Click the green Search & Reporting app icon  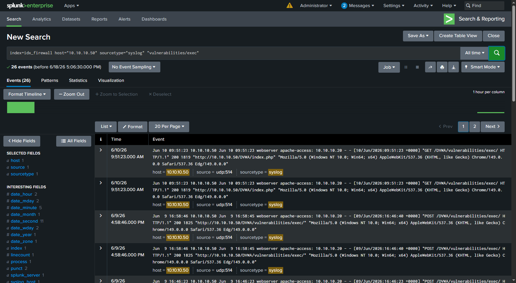tap(449, 19)
